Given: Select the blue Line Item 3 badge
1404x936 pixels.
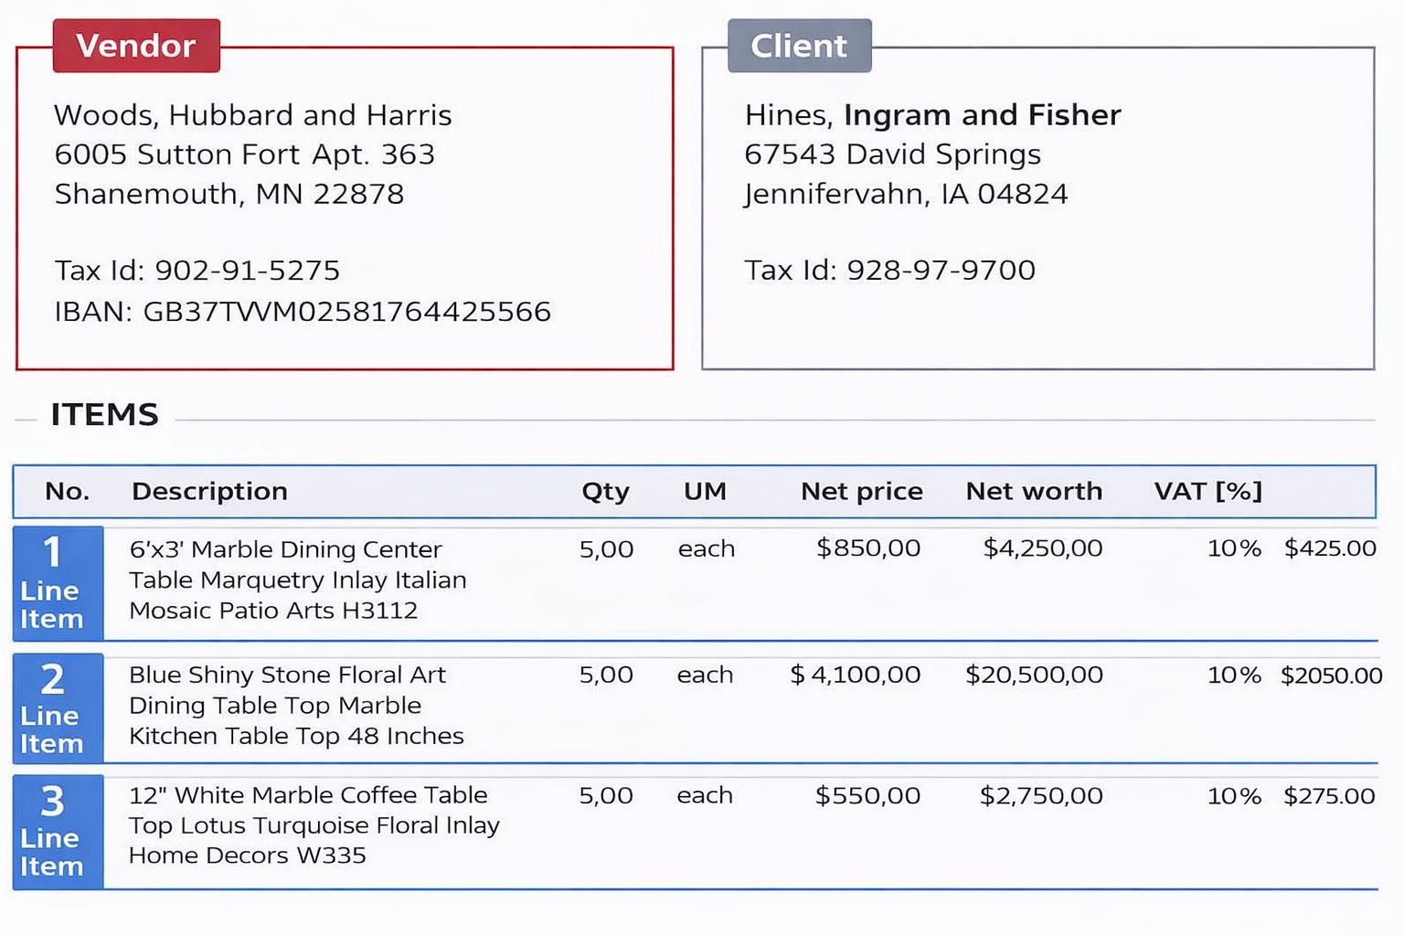Looking at the screenshot, I should coord(58,831).
